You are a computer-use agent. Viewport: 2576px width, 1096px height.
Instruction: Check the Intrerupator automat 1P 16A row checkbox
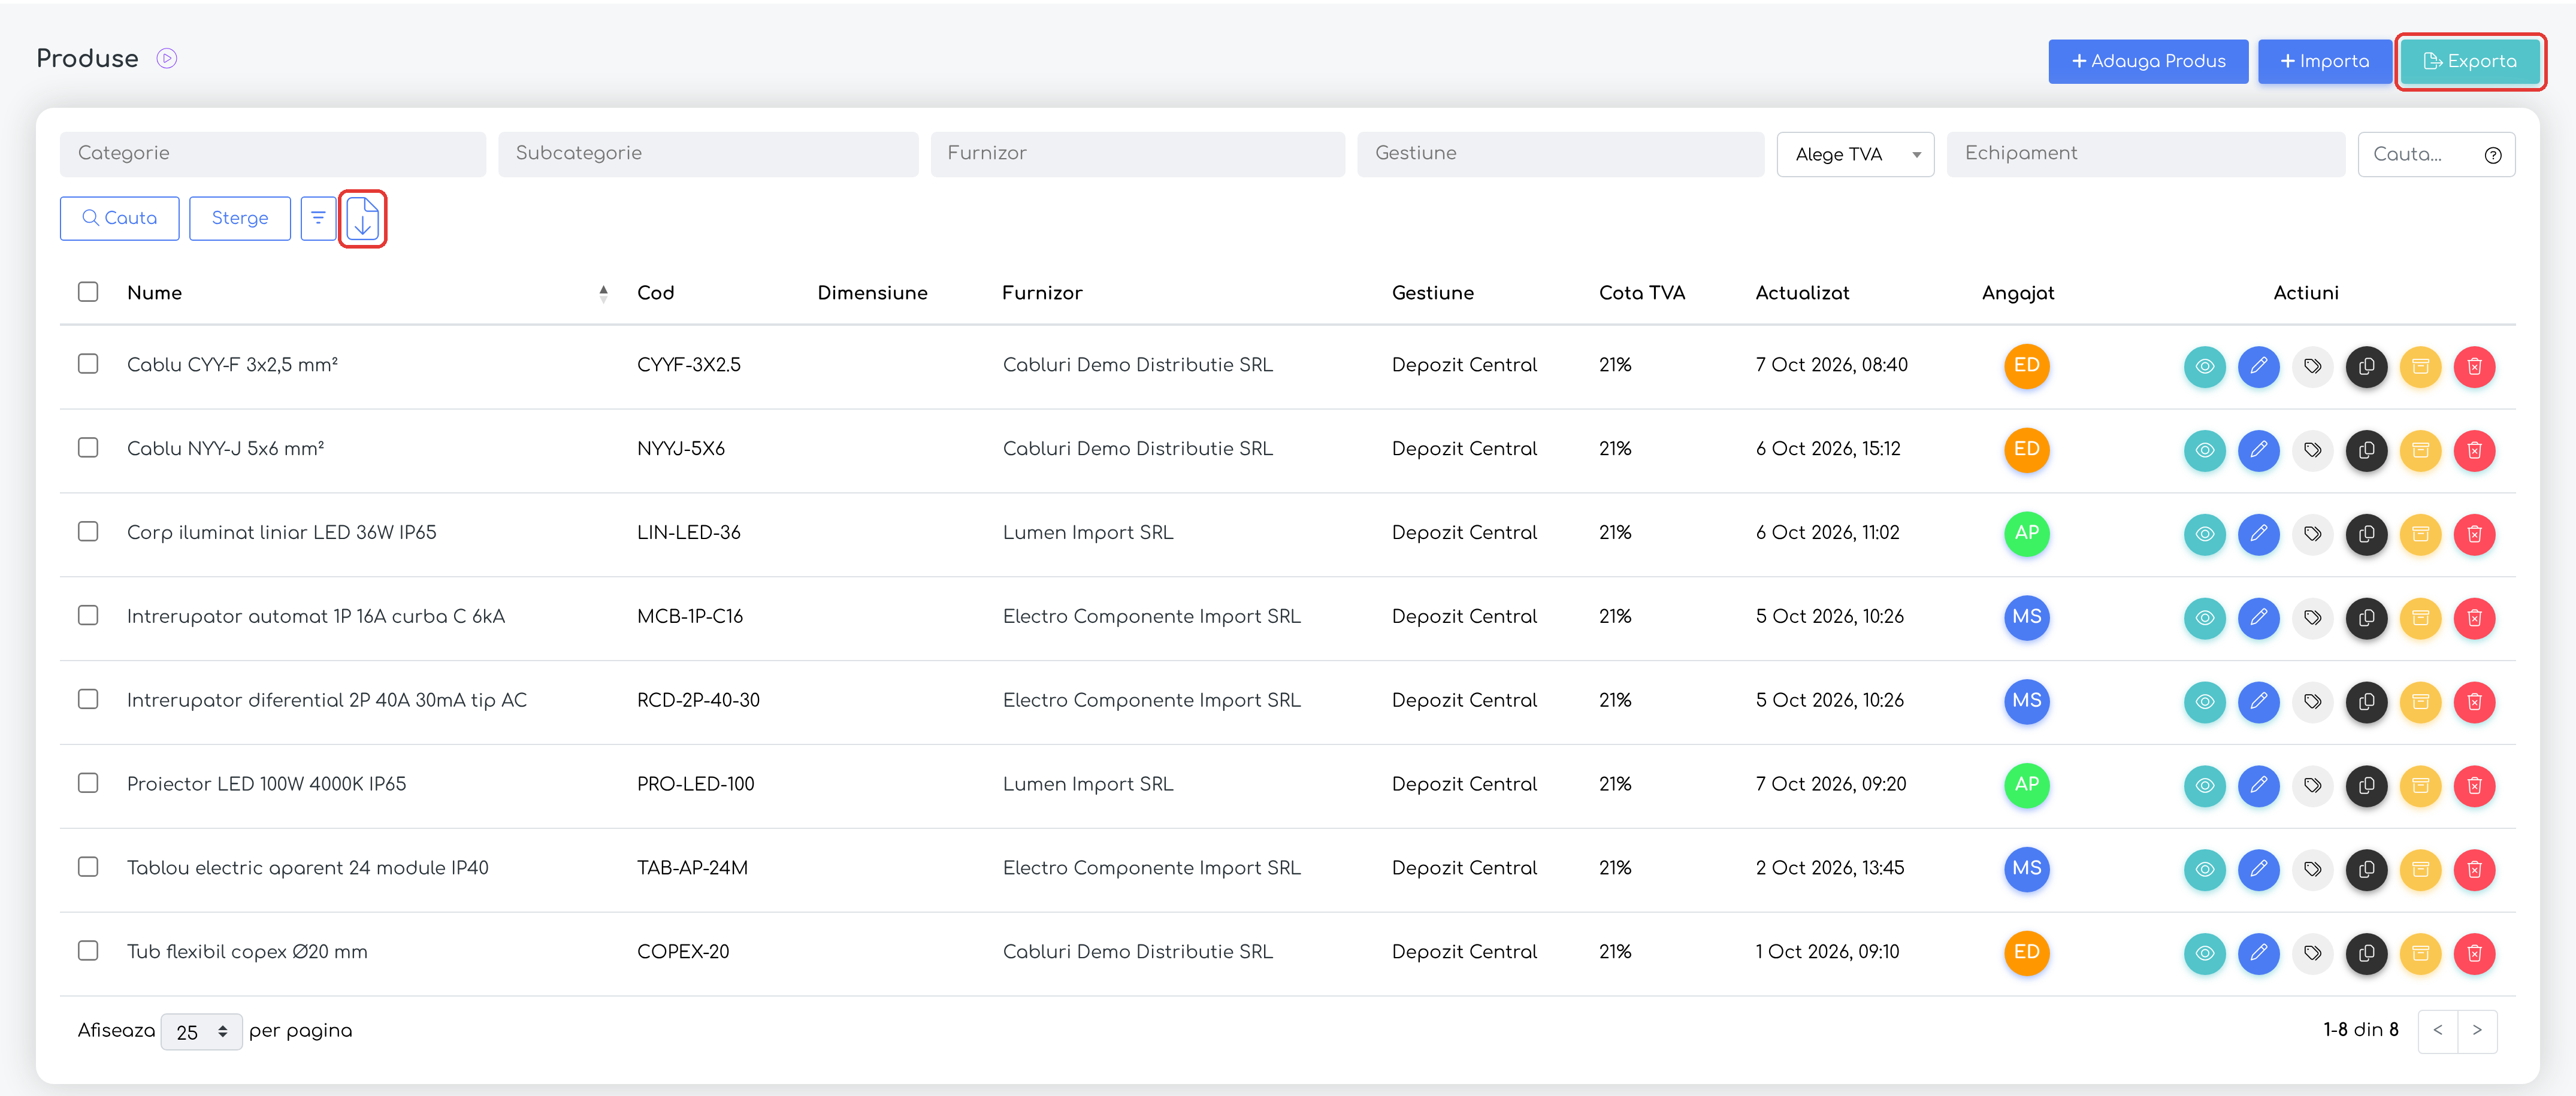(x=88, y=616)
